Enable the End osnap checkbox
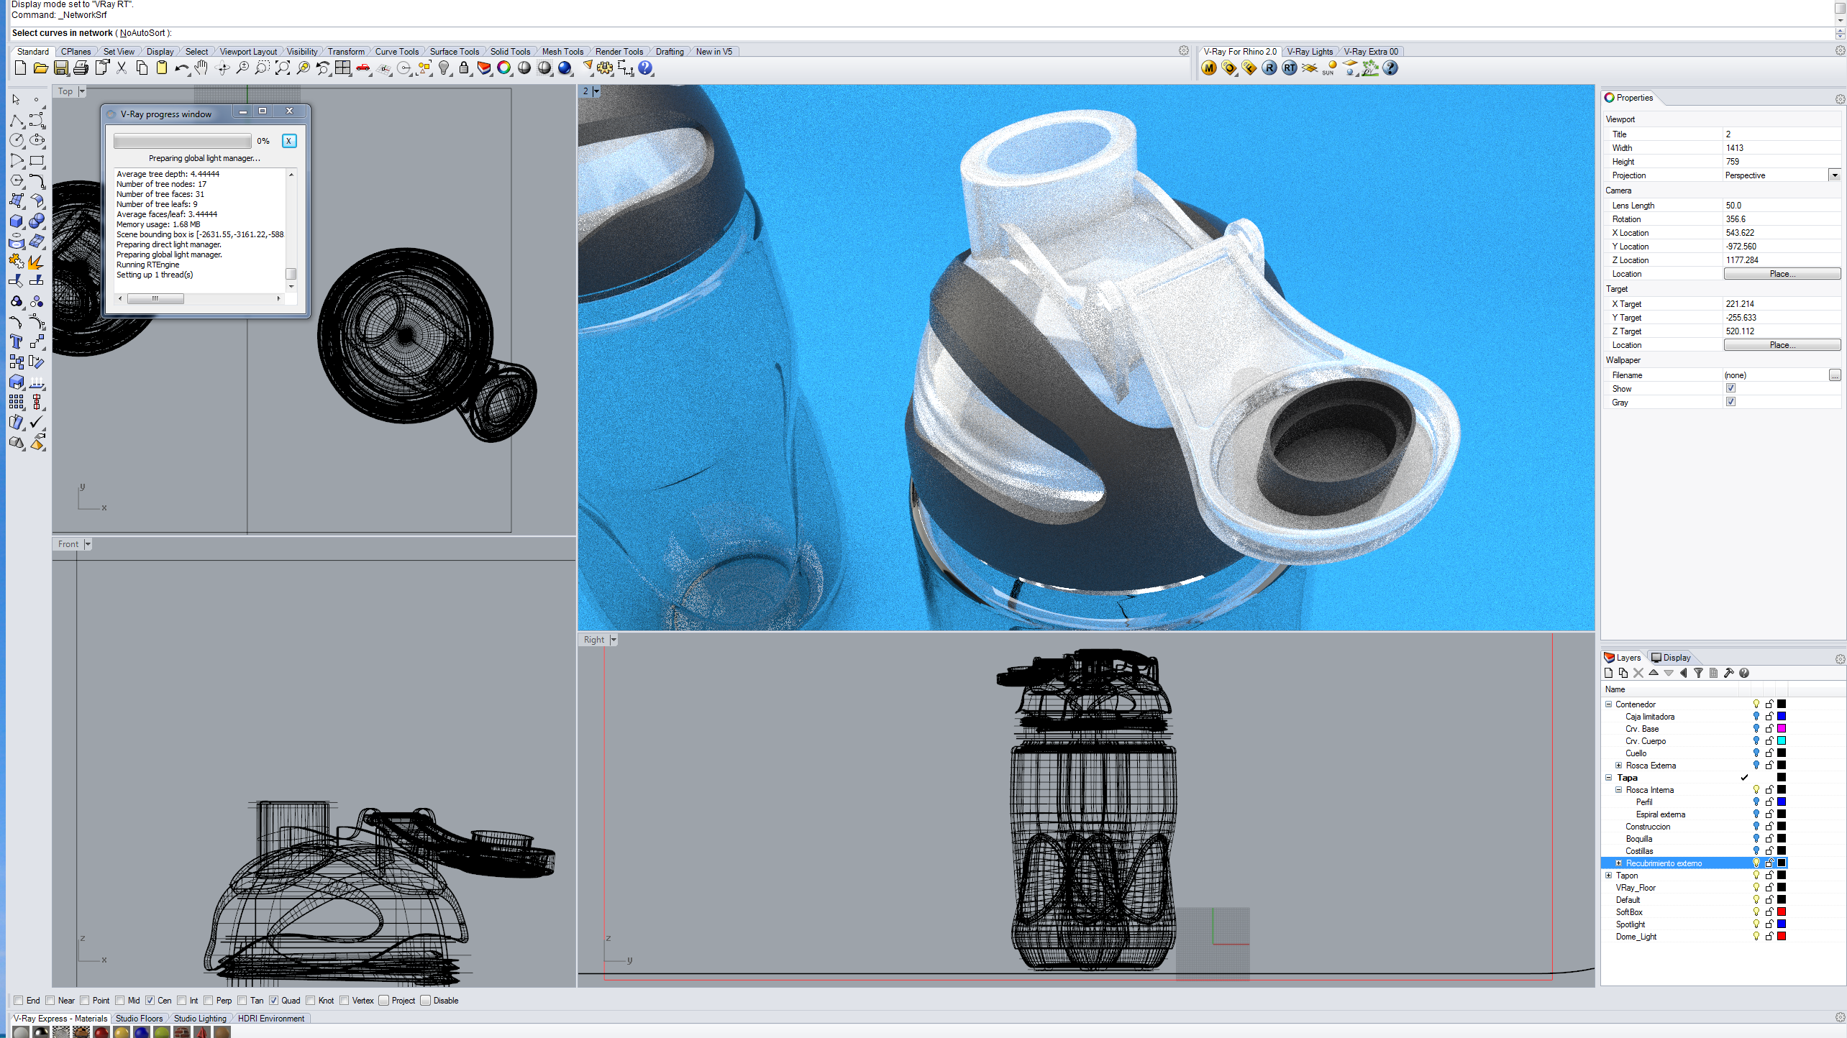Viewport: 1847px width, 1038px height. [x=19, y=1001]
